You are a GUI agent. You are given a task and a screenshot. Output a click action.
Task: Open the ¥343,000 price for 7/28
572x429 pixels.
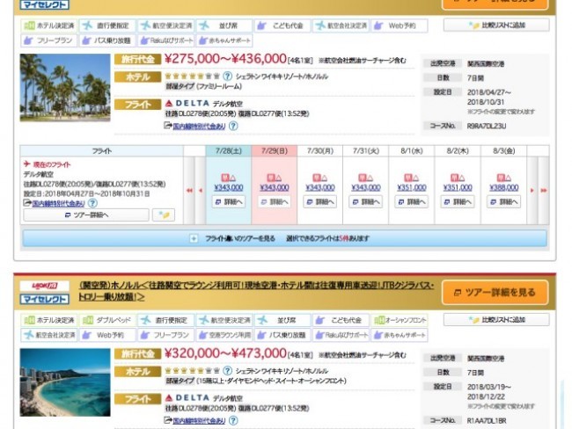(x=229, y=187)
